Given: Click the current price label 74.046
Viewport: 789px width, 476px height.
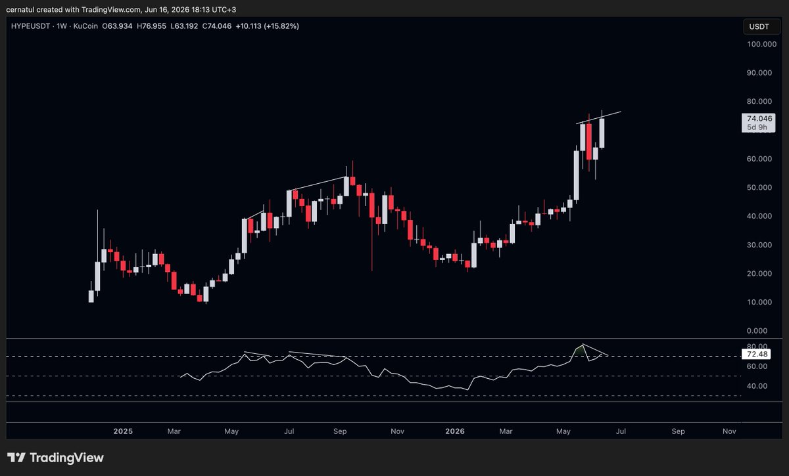Looking at the screenshot, I should click(x=760, y=118).
